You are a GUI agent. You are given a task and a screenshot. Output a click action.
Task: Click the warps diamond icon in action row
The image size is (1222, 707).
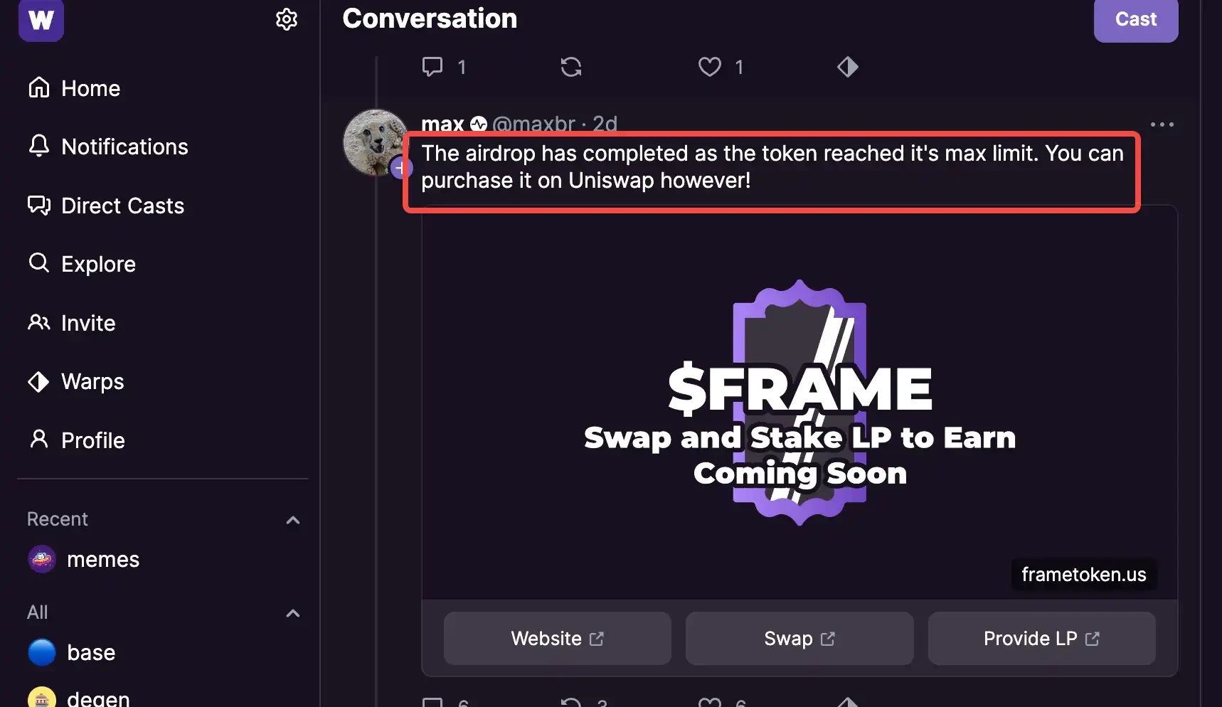pos(847,67)
